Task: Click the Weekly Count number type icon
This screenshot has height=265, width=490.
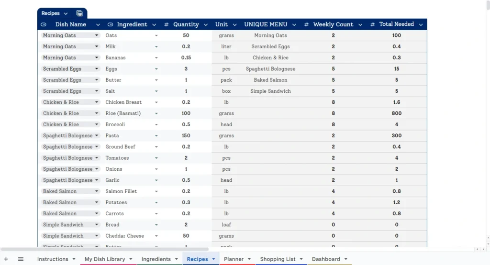Action: [306, 24]
